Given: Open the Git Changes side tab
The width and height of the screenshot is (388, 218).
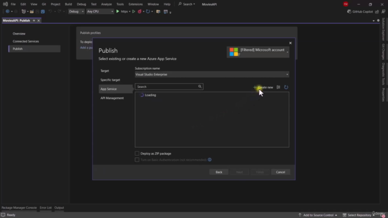Looking at the screenshot, I should point(383,51).
